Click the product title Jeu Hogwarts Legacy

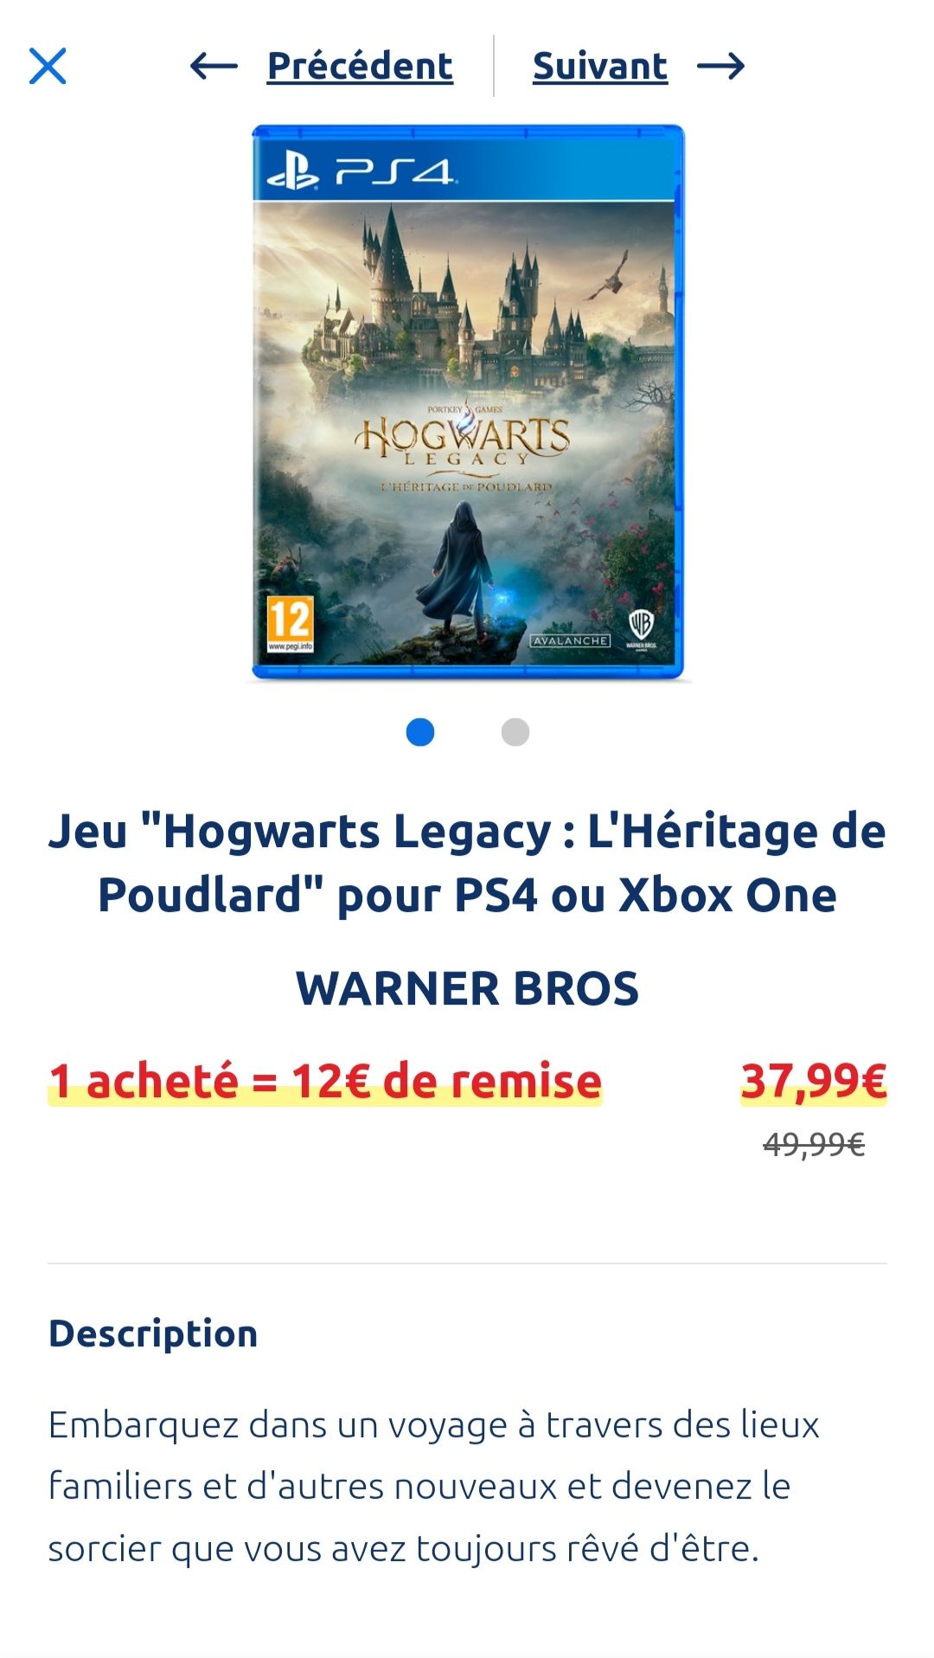coord(467,863)
